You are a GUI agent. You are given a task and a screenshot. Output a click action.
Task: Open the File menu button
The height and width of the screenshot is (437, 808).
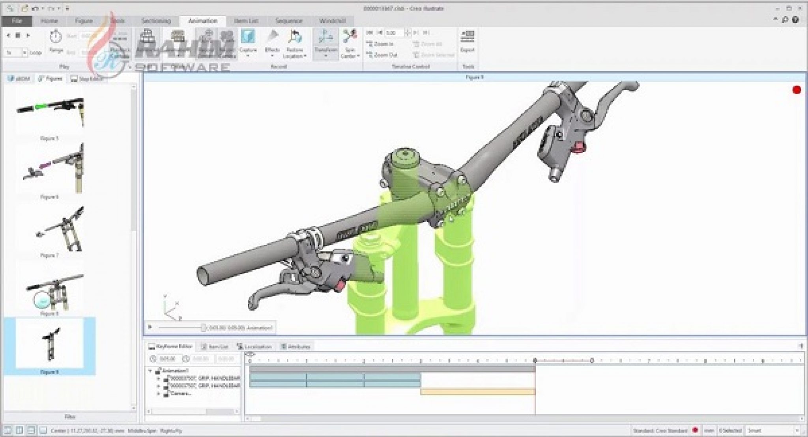pyautogui.click(x=17, y=21)
